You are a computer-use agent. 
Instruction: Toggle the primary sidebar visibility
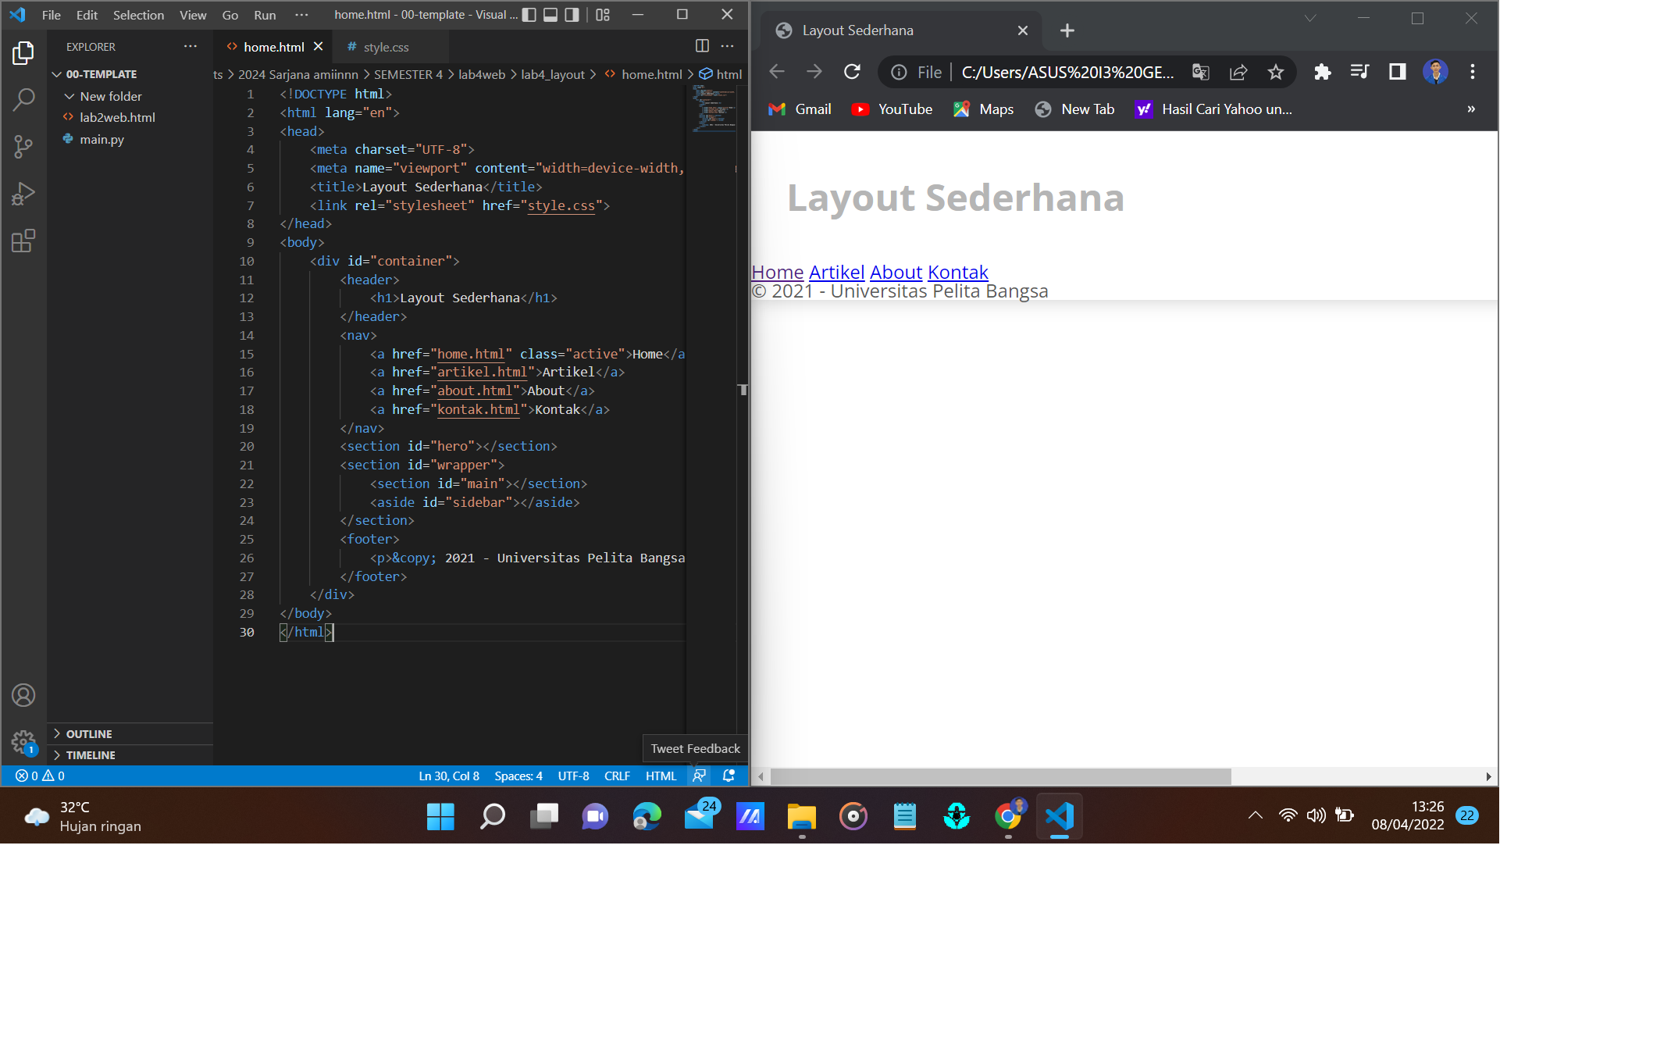tap(530, 14)
